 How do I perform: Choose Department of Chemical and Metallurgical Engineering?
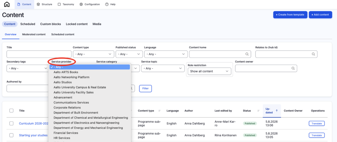[91, 118]
